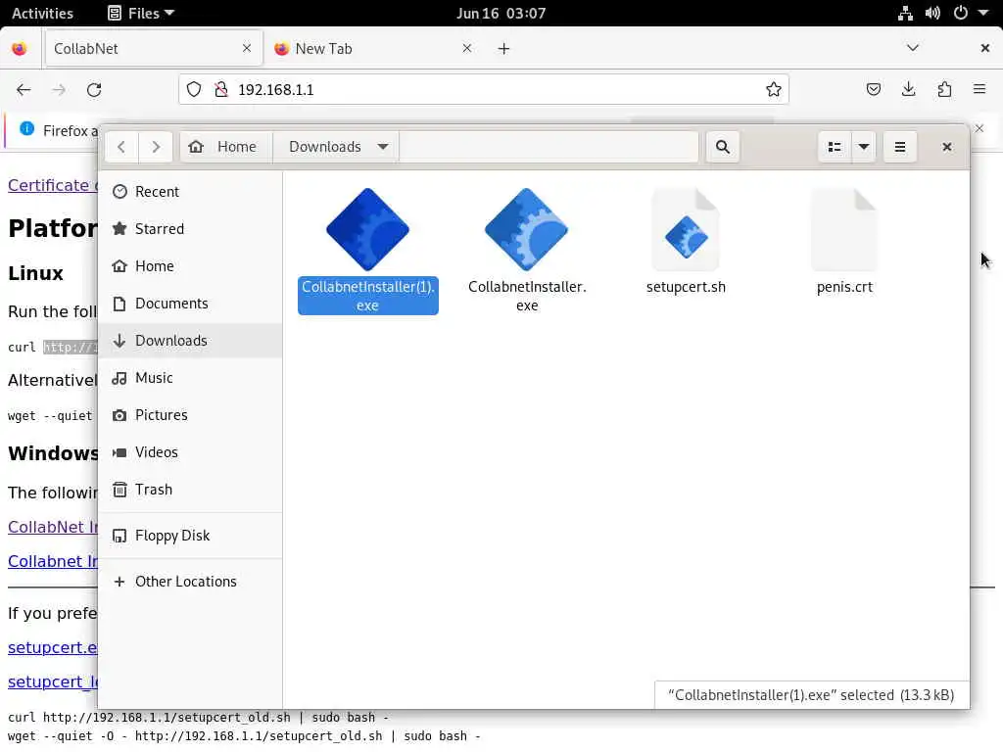Open Music in Files sidebar
The height and width of the screenshot is (752, 1003).
coord(190,378)
